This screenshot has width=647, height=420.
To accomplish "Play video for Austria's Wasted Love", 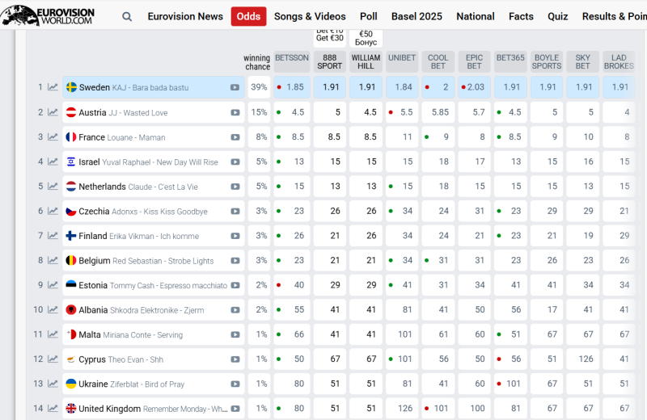I will 235,112.
